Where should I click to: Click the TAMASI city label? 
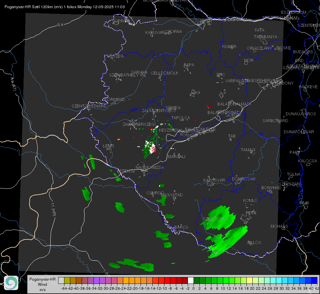[248, 150]
